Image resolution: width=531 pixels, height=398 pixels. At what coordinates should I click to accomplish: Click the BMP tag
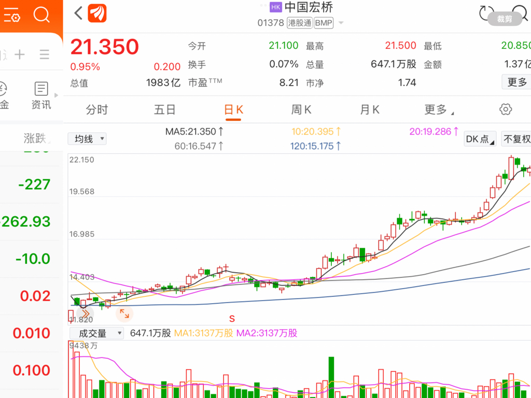[x=324, y=23]
